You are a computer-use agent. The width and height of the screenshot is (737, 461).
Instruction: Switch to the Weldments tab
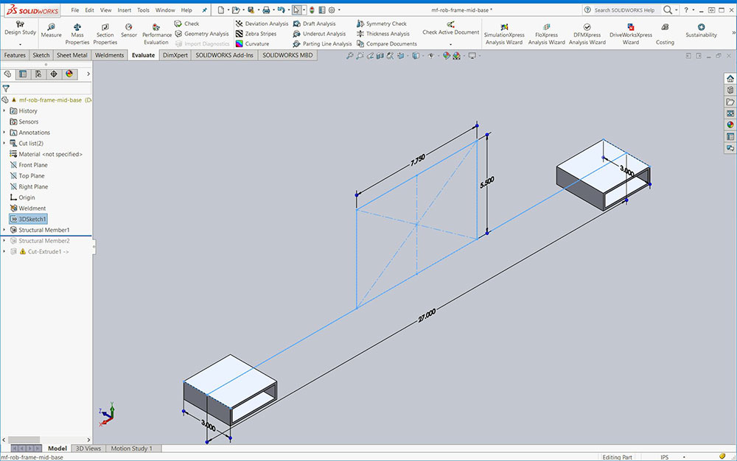[x=109, y=55]
